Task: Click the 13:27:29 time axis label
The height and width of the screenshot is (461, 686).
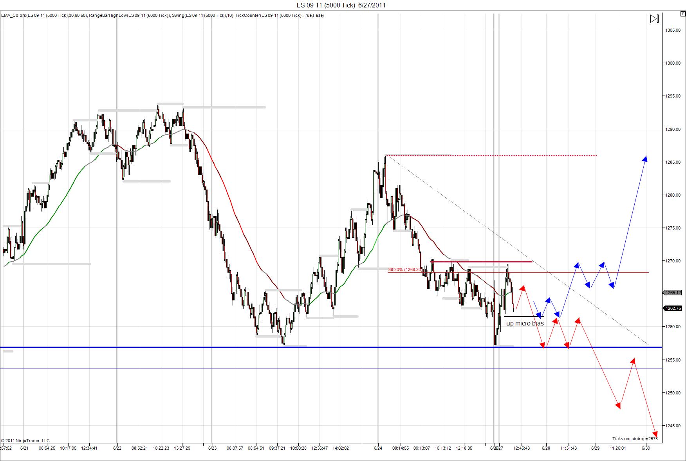Action: [182, 448]
